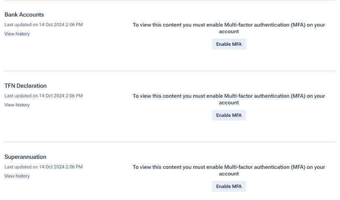Click the divider line above Bank Accounts
Image resolution: width=340 pixels, height=200 pixels.
[170, 0]
